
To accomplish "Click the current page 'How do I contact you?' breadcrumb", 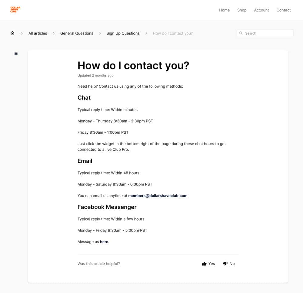I will coord(173,33).
